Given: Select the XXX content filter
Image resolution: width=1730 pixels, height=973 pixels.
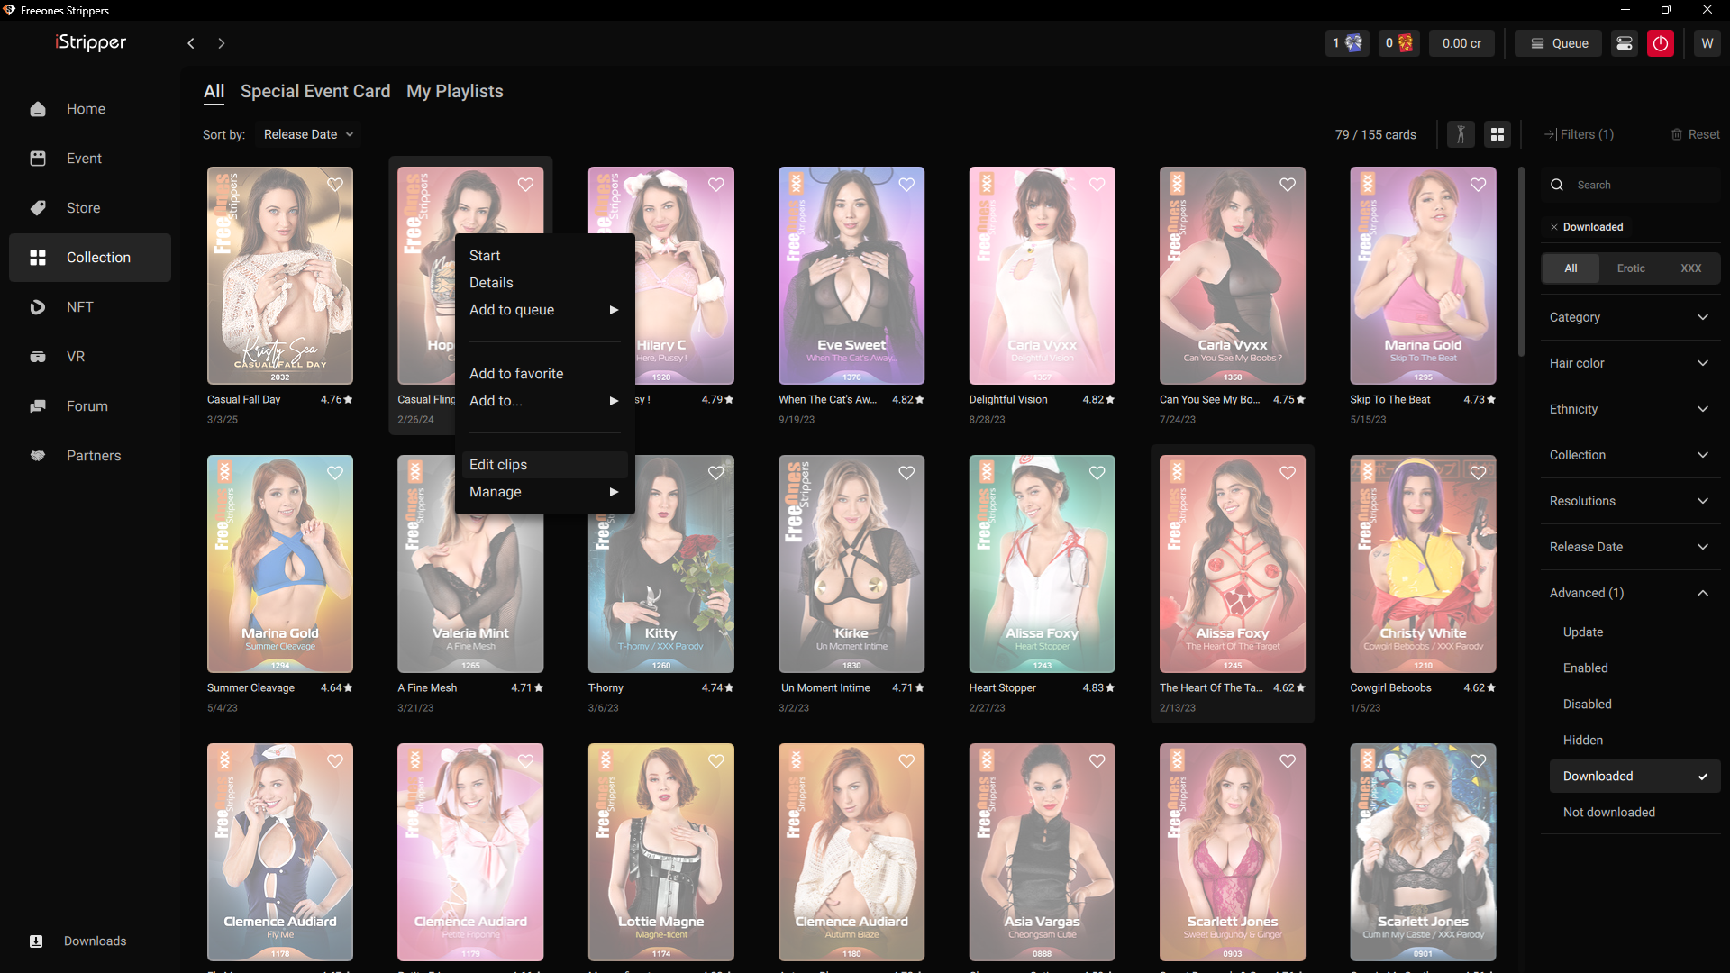Looking at the screenshot, I should point(1691,268).
